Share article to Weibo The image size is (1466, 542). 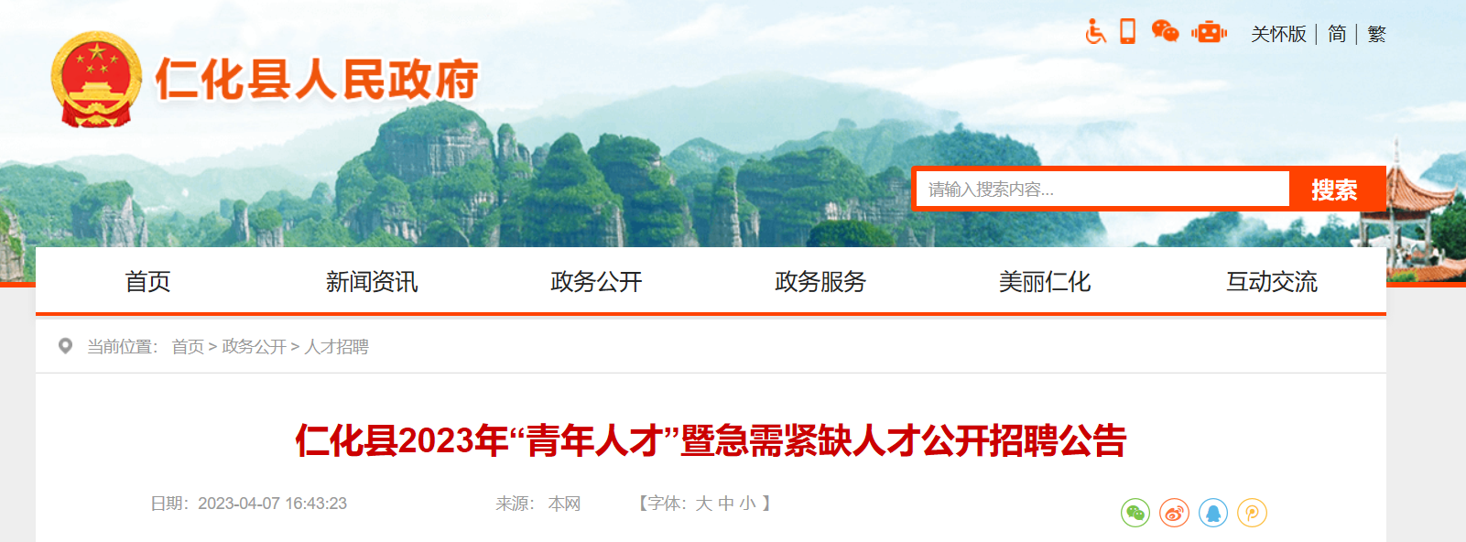click(x=1174, y=513)
